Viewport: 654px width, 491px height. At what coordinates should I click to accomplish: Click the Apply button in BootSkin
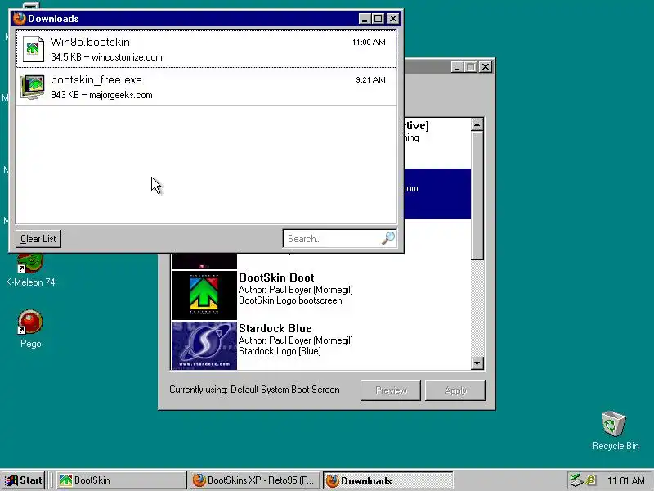coord(455,390)
